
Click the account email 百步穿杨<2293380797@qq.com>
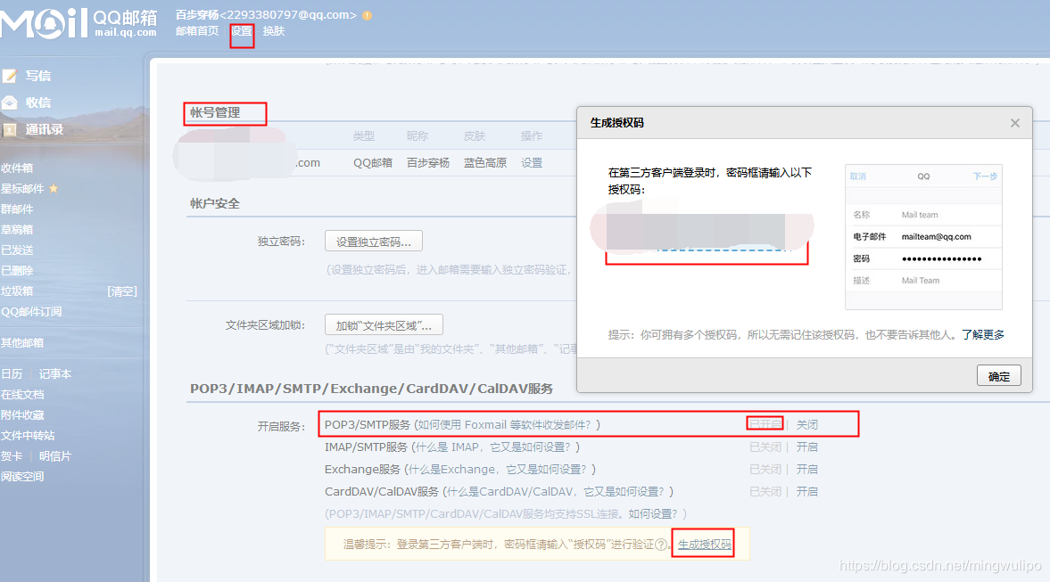[x=266, y=15]
